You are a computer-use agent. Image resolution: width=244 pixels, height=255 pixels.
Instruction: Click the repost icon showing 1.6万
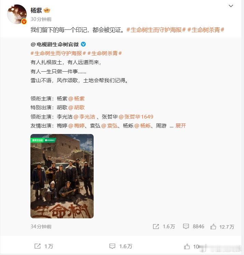[156, 227]
